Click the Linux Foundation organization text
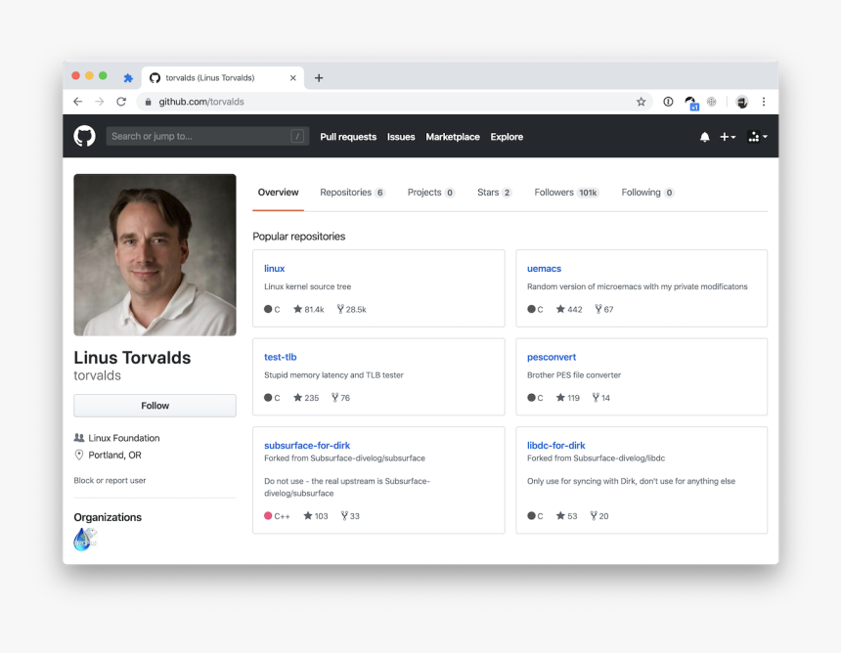 tap(124, 438)
